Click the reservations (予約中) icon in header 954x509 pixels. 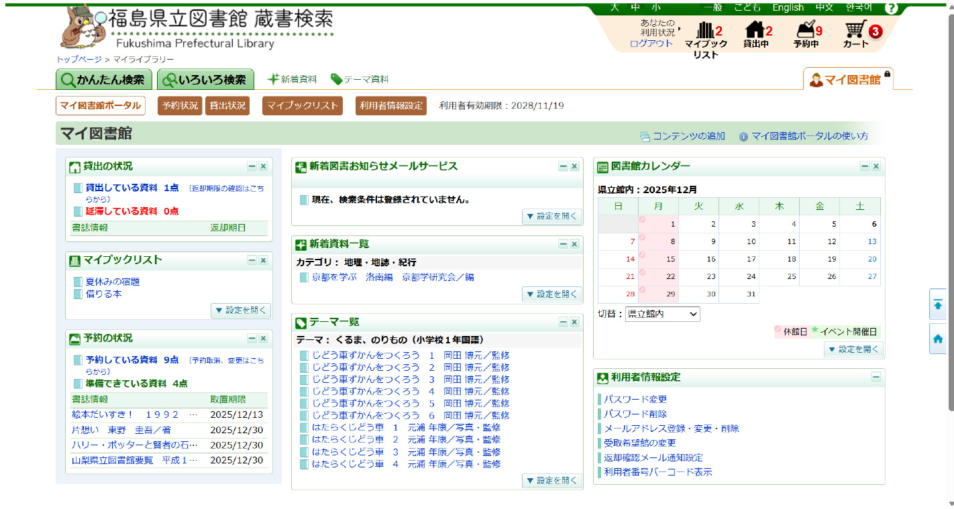pyautogui.click(x=805, y=30)
